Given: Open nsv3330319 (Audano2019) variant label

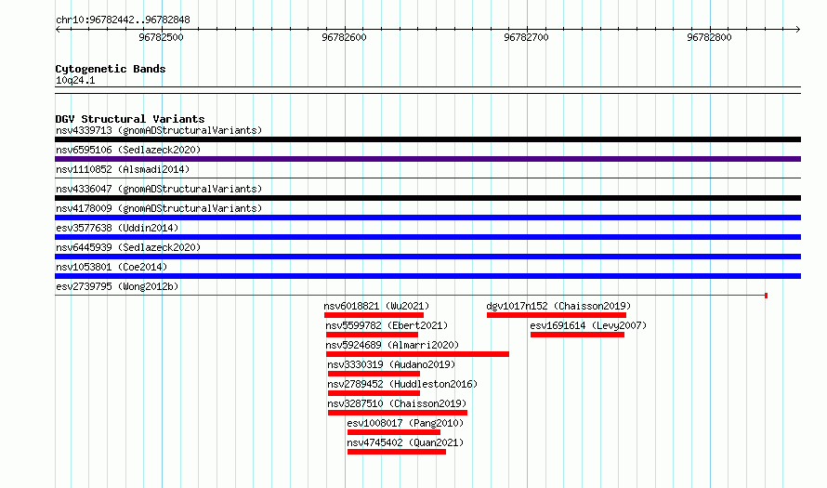Looking at the screenshot, I should click(391, 364).
